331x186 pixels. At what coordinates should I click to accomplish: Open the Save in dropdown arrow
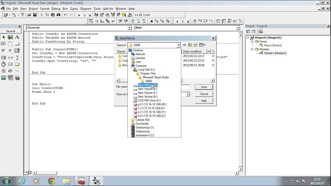tap(178, 45)
